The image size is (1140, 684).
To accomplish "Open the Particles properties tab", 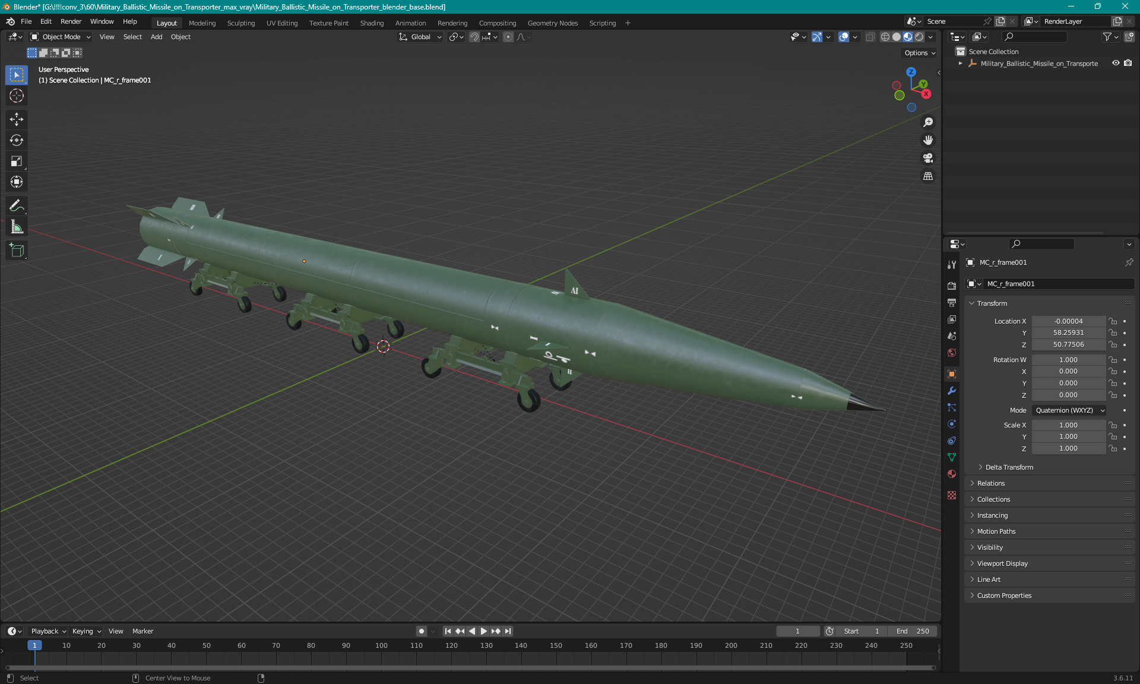I will [952, 407].
